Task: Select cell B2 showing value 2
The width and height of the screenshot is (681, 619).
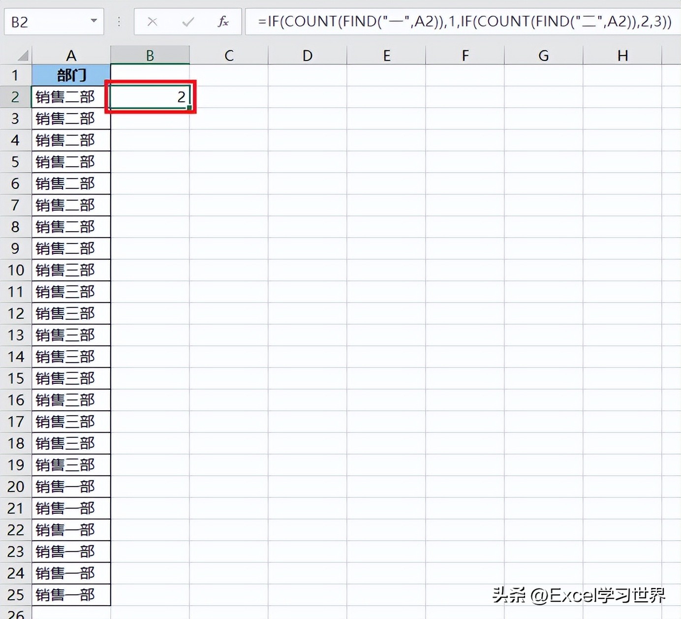Action: click(150, 97)
